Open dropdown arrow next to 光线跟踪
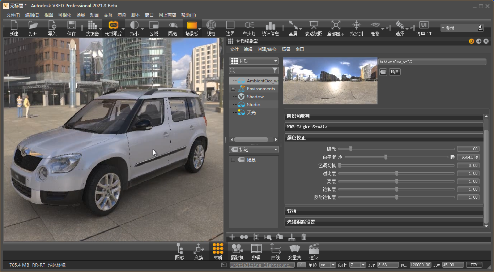The image size is (494, 272). [x=123, y=29]
